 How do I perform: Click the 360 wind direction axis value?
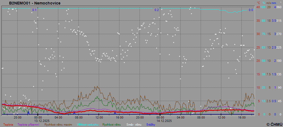279,7
